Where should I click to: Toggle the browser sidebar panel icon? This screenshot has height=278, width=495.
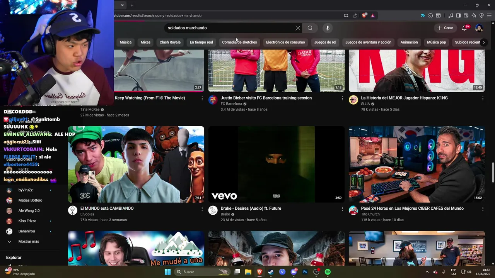tap(458, 15)
